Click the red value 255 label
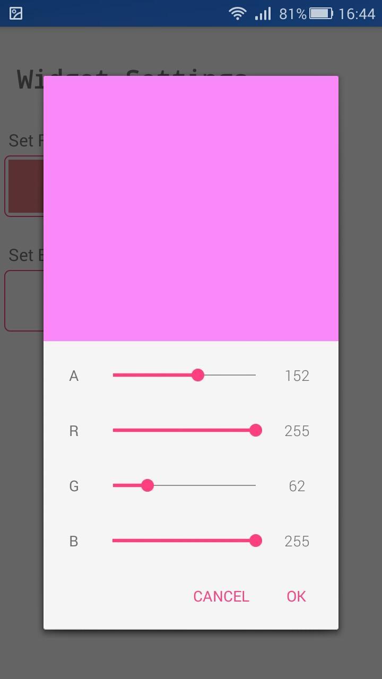The height and width of the screenshot is (679, 382). click(297, 431)
